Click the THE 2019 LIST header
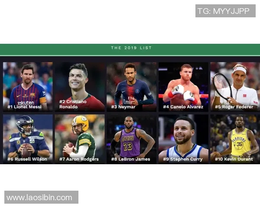This screenshot has height=208, width=260. coord(131,48)
